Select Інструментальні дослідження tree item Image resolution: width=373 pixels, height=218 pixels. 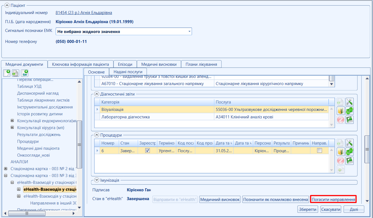coord(45,107)
